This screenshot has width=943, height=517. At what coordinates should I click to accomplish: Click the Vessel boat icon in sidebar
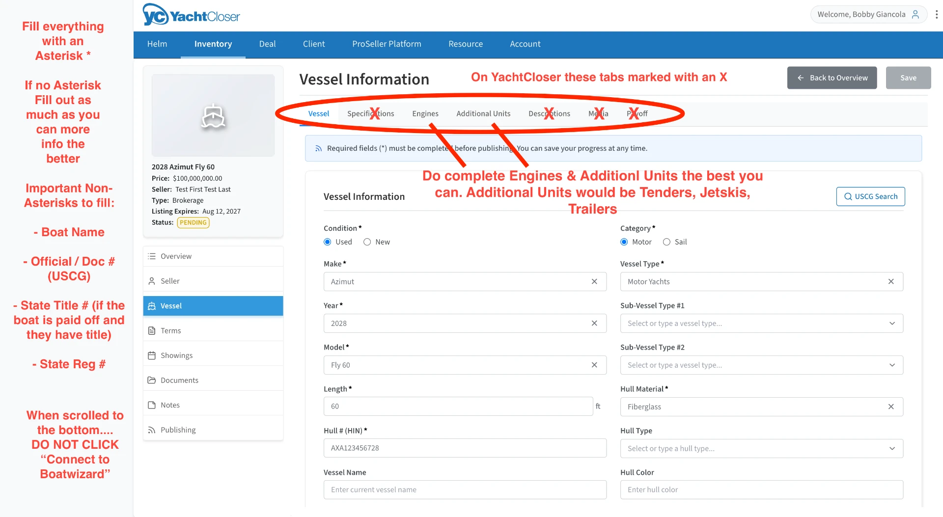152,306
